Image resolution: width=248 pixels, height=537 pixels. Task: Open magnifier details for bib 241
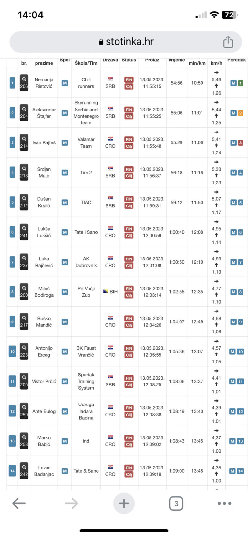(24, 232)
